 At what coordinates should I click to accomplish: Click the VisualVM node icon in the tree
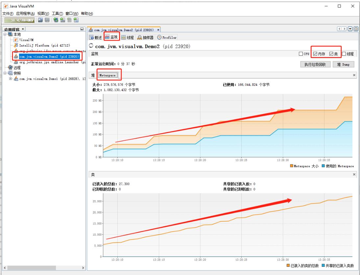[x=16, y=40]
